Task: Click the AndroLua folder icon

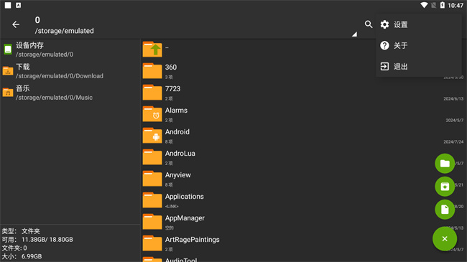Action: click(x=152, y=157)
